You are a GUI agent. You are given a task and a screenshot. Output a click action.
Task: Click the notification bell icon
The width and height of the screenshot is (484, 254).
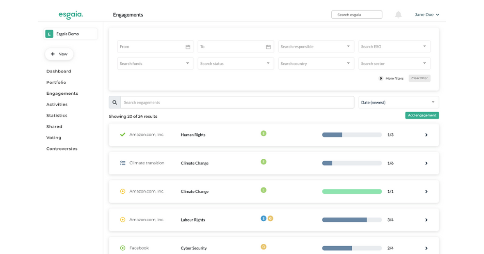point(398,15)
